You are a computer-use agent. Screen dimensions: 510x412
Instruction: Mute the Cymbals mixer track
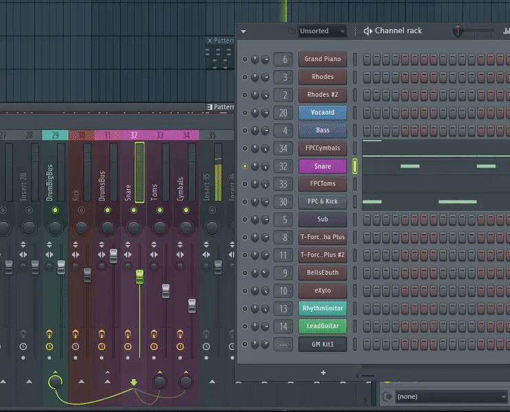tap(186, 210)
